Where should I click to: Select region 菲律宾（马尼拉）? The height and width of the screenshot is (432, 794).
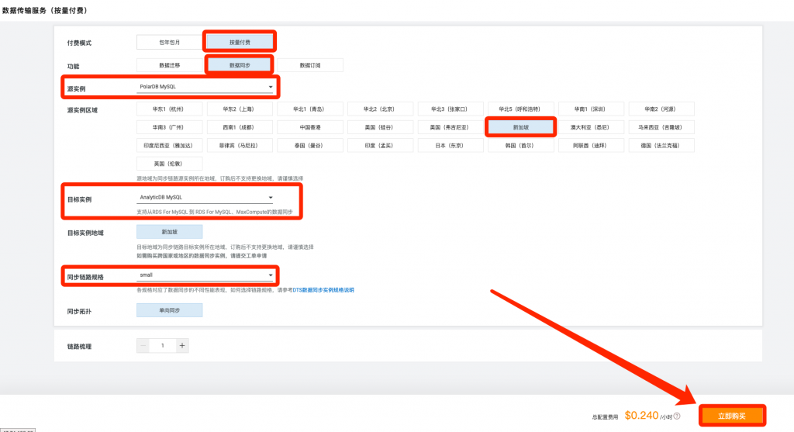240,145
